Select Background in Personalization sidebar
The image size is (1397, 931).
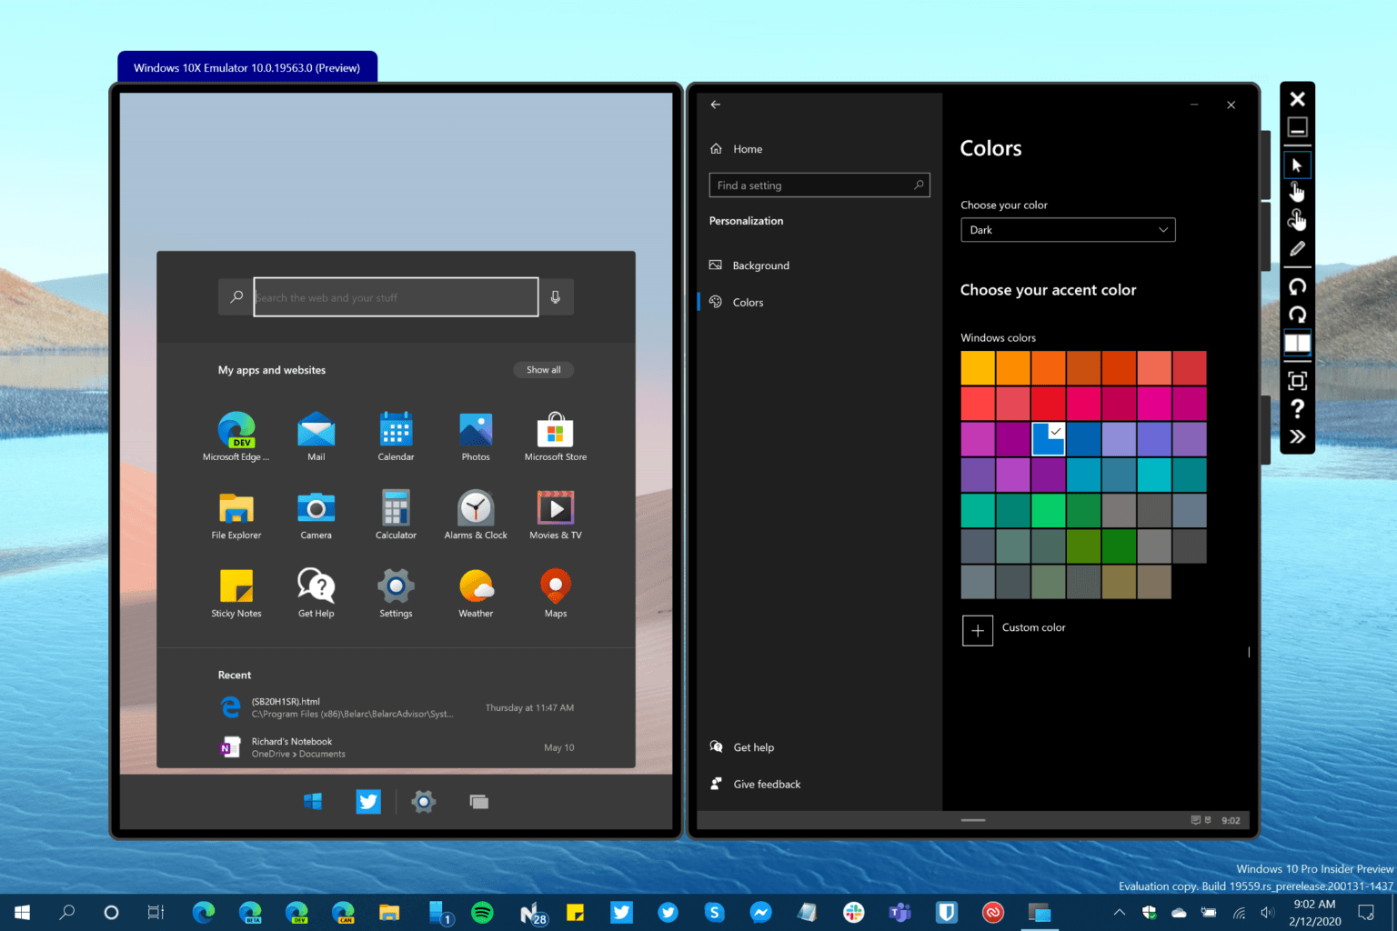coord(760,265)
